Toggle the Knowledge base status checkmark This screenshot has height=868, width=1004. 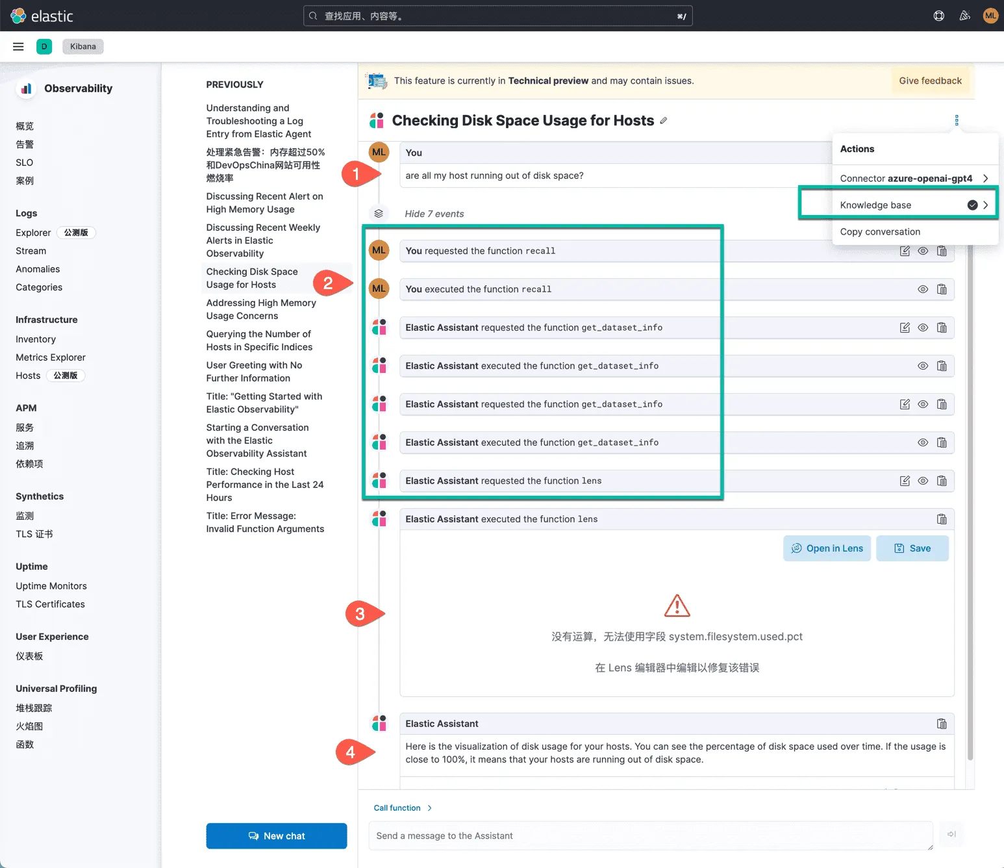(972, 205)
